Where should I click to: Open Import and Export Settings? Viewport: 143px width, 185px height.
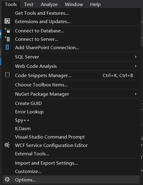click(x=71, y=163)
